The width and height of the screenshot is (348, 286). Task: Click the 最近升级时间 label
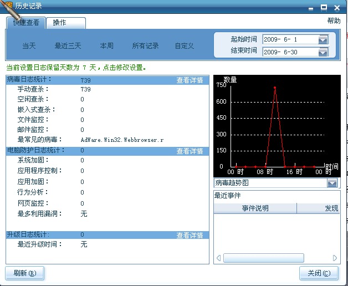pyautogui.click(x=40, y=244)
